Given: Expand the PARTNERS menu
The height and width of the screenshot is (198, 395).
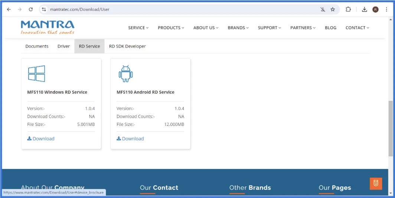Looking at the screenshot, I should [x=303, y=28].
